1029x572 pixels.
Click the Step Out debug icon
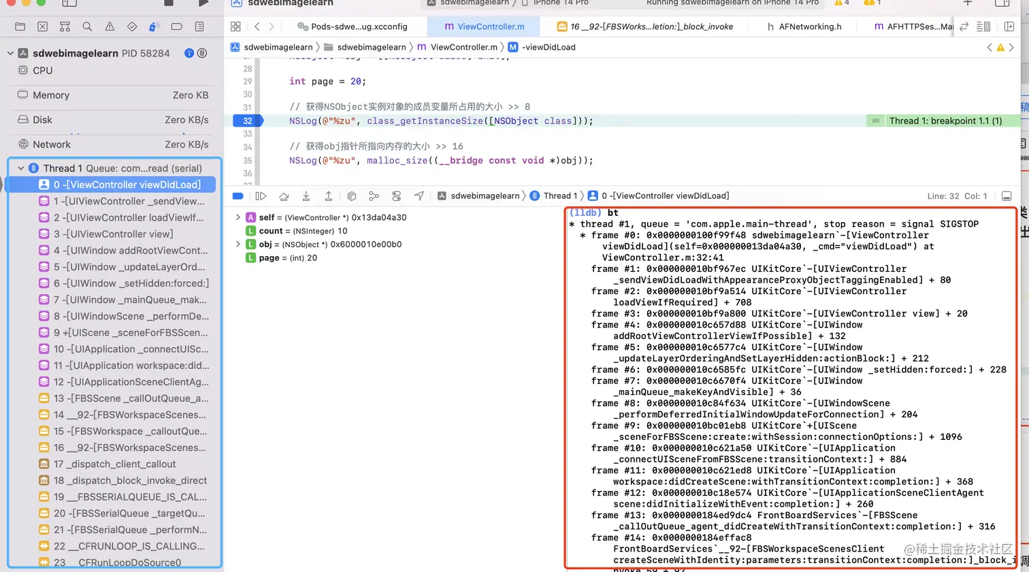pos(329,196)
